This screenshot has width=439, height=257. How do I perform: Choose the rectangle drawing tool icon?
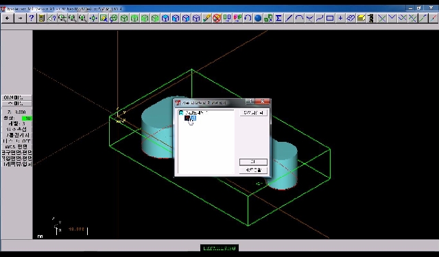330,19
